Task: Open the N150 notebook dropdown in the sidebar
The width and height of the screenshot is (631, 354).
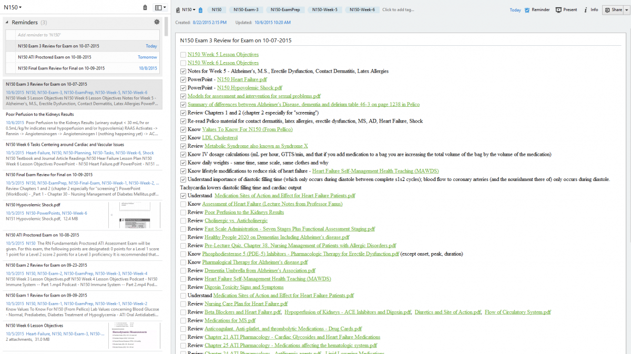Action: pos(13,7)
